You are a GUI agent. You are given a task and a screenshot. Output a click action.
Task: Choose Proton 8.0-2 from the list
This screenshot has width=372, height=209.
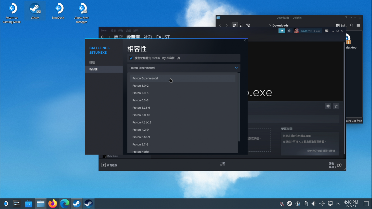183,86
